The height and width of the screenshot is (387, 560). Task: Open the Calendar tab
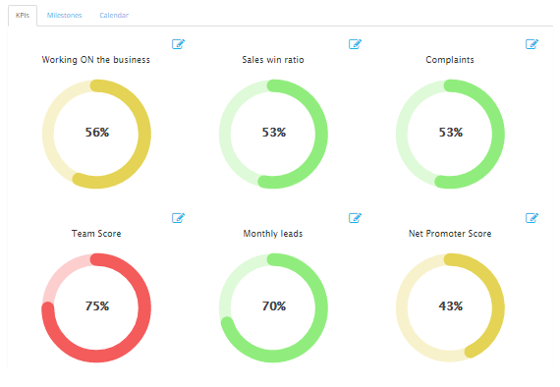(x=114, y=15)
